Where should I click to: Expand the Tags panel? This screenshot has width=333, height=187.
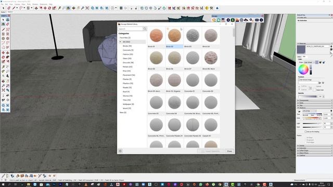314,105
